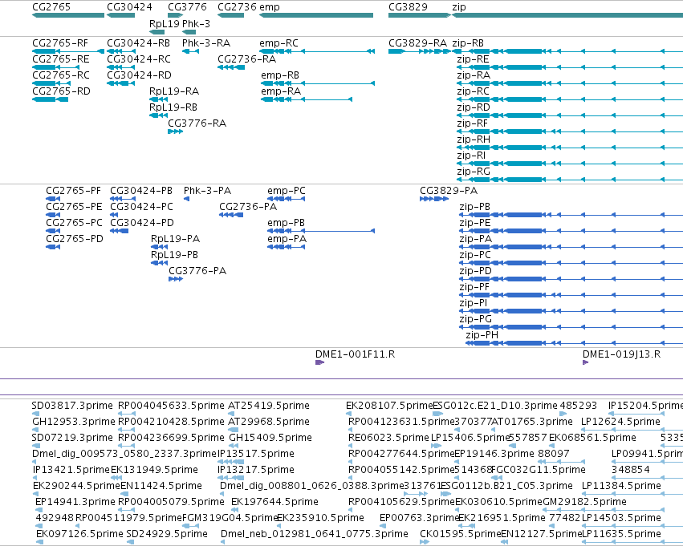Open protein CG3776-PA
Image resolution: width=683 pixels, height=546 pixels.
coord(197,271)
